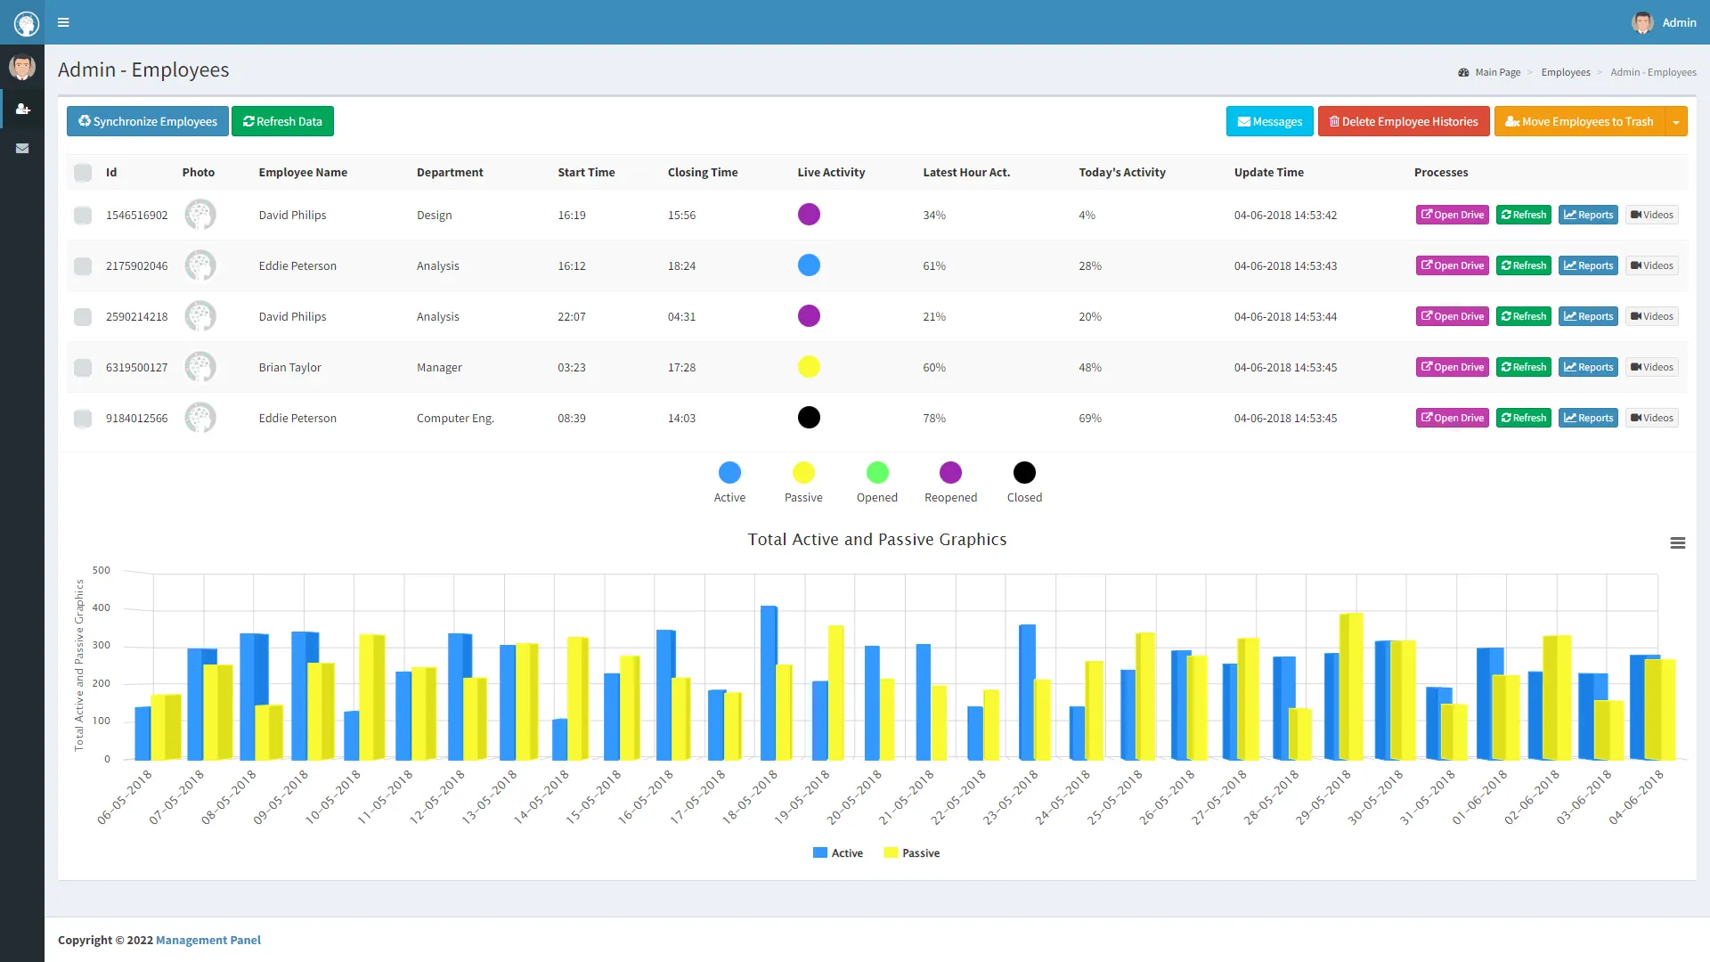
Task: Expand Move Employees to Trash dropdown arrow
Action: 1676,121
